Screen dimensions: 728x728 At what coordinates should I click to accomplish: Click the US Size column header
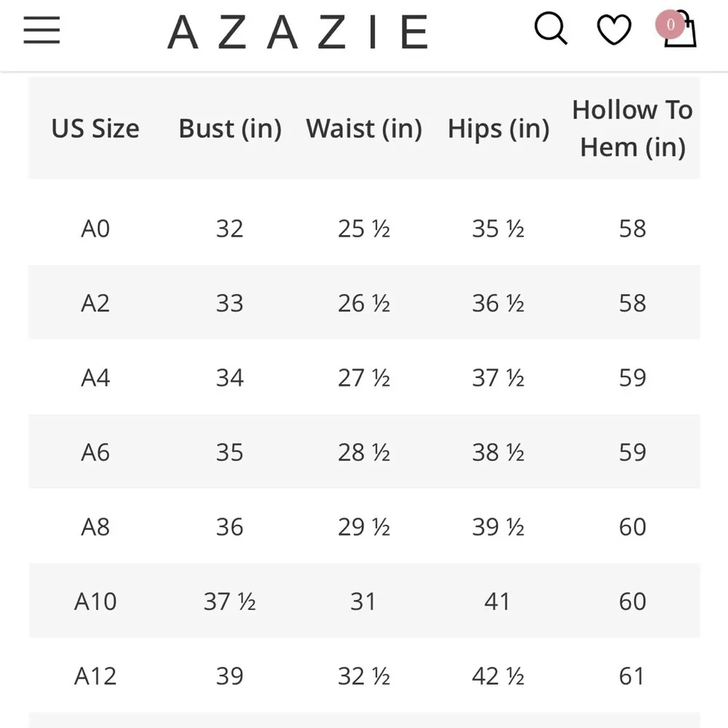tap(95, 129)
